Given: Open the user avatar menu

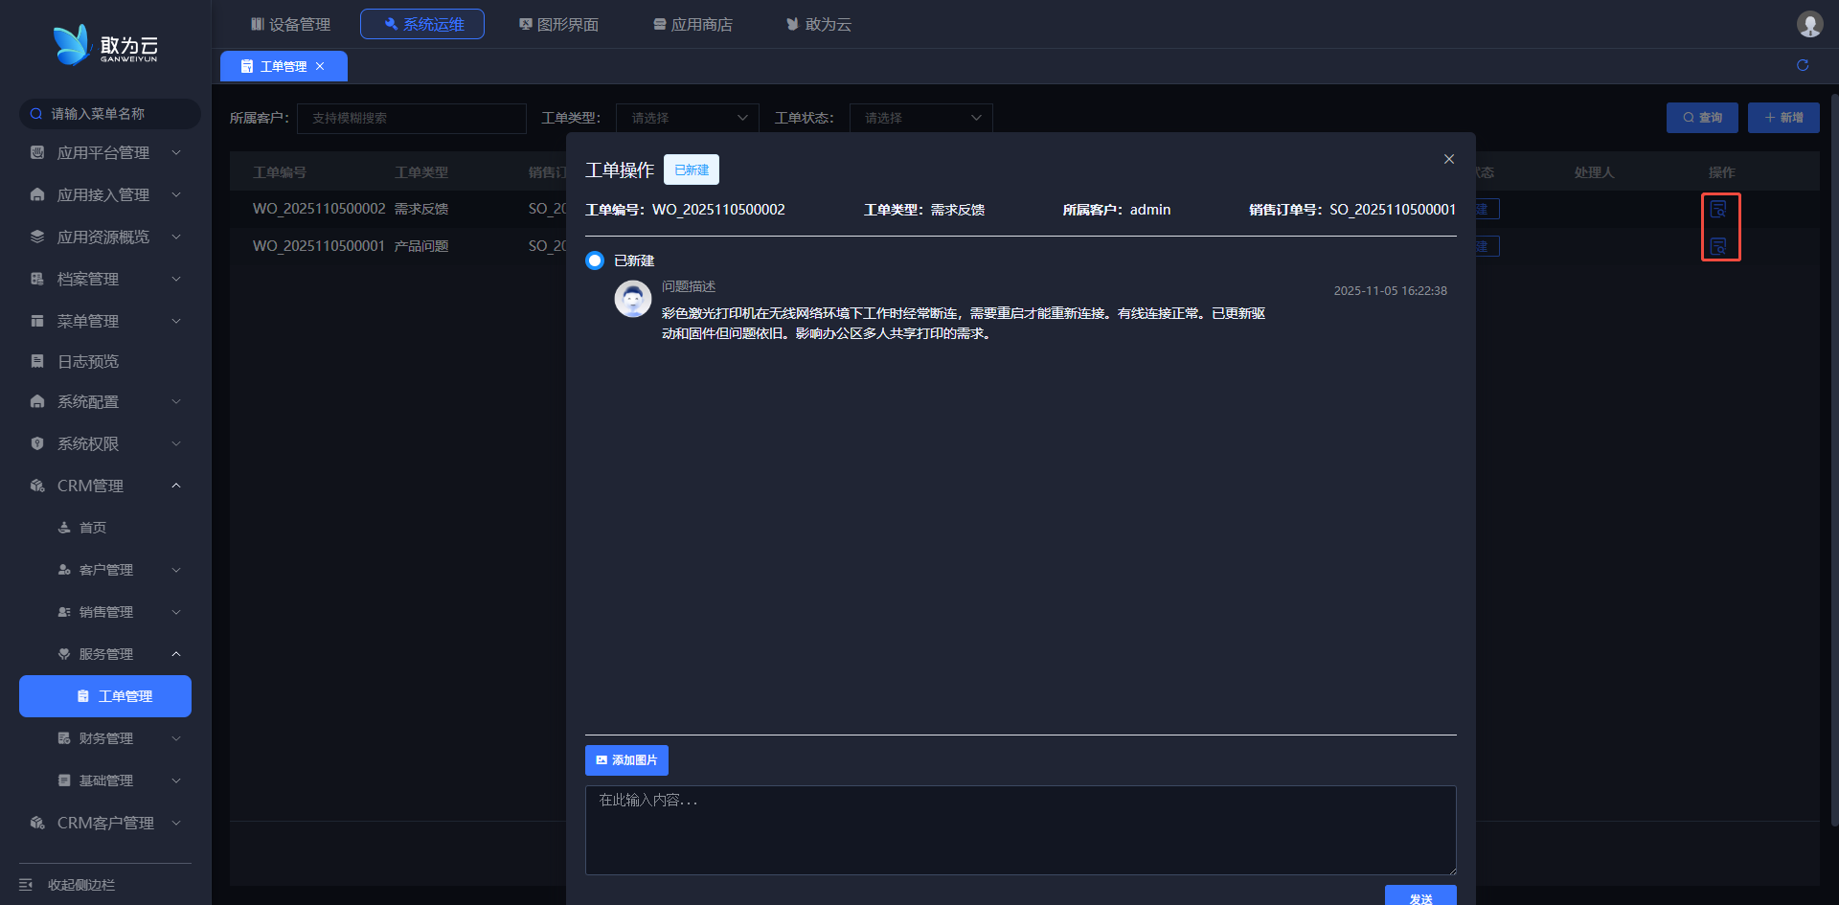Looking at the screenshot, I should [1809, 24].
